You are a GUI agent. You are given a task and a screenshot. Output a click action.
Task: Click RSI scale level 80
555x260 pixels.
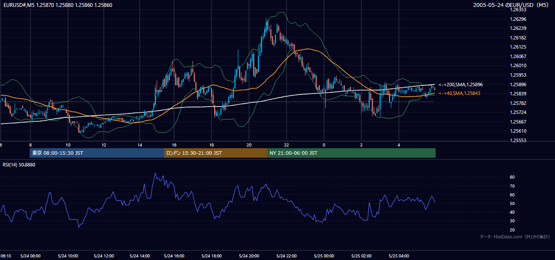pyautogui.click(x=512, y=177)
